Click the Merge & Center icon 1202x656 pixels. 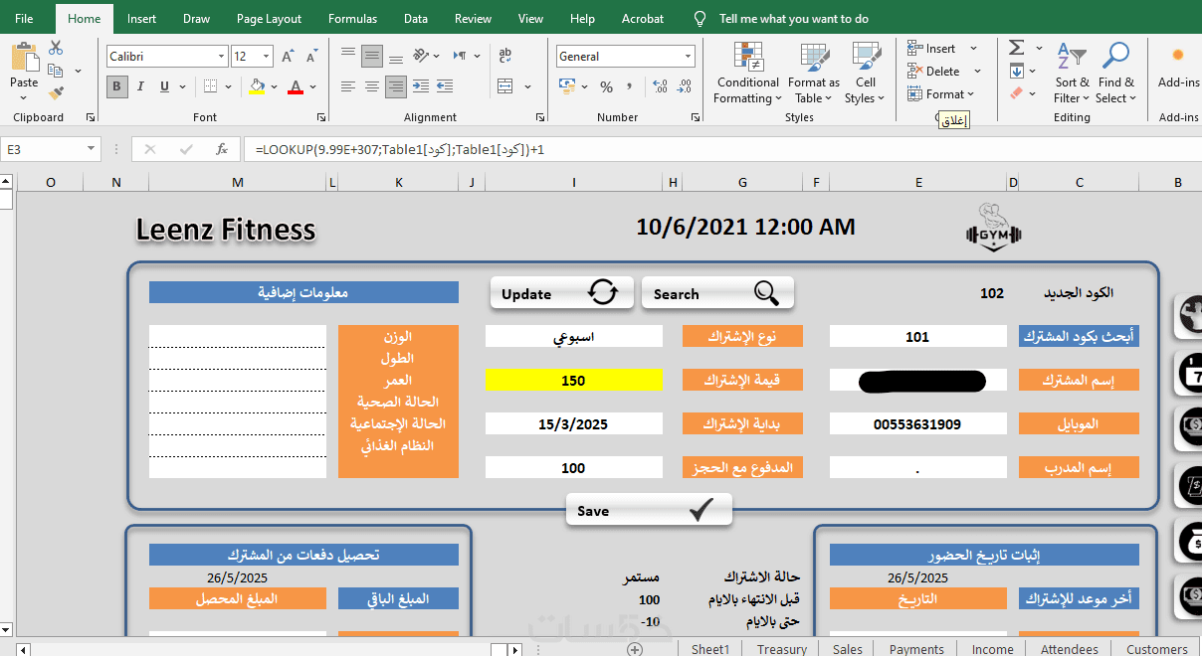tap(505, 86)
